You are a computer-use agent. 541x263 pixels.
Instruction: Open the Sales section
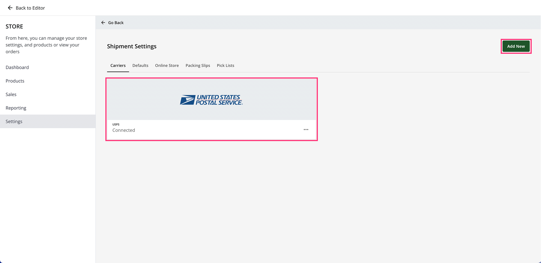tap(48, 94)
